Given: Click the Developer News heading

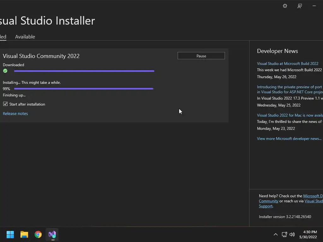Looking at the screenshot, I should coord(278,51).
